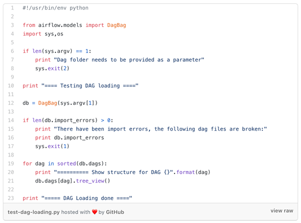The width and height of the screenshot is (301, 223).
Task: Click line number 14 in the gutter
Action: (11, 120)
